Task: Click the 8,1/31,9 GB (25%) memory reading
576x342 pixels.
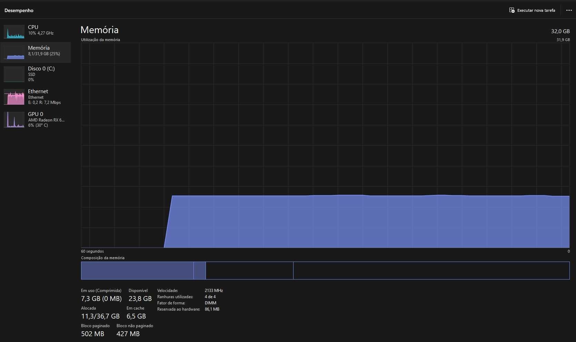Action: click(44, 54)
